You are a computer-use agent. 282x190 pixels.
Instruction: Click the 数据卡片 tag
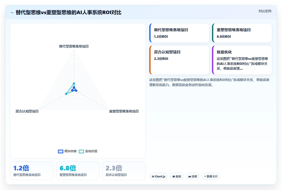coord(211,176)
